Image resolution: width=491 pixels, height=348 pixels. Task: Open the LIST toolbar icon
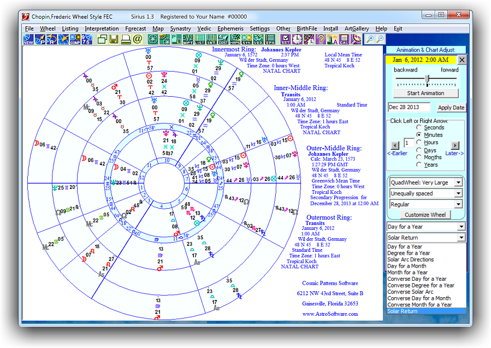click(199, 39)
